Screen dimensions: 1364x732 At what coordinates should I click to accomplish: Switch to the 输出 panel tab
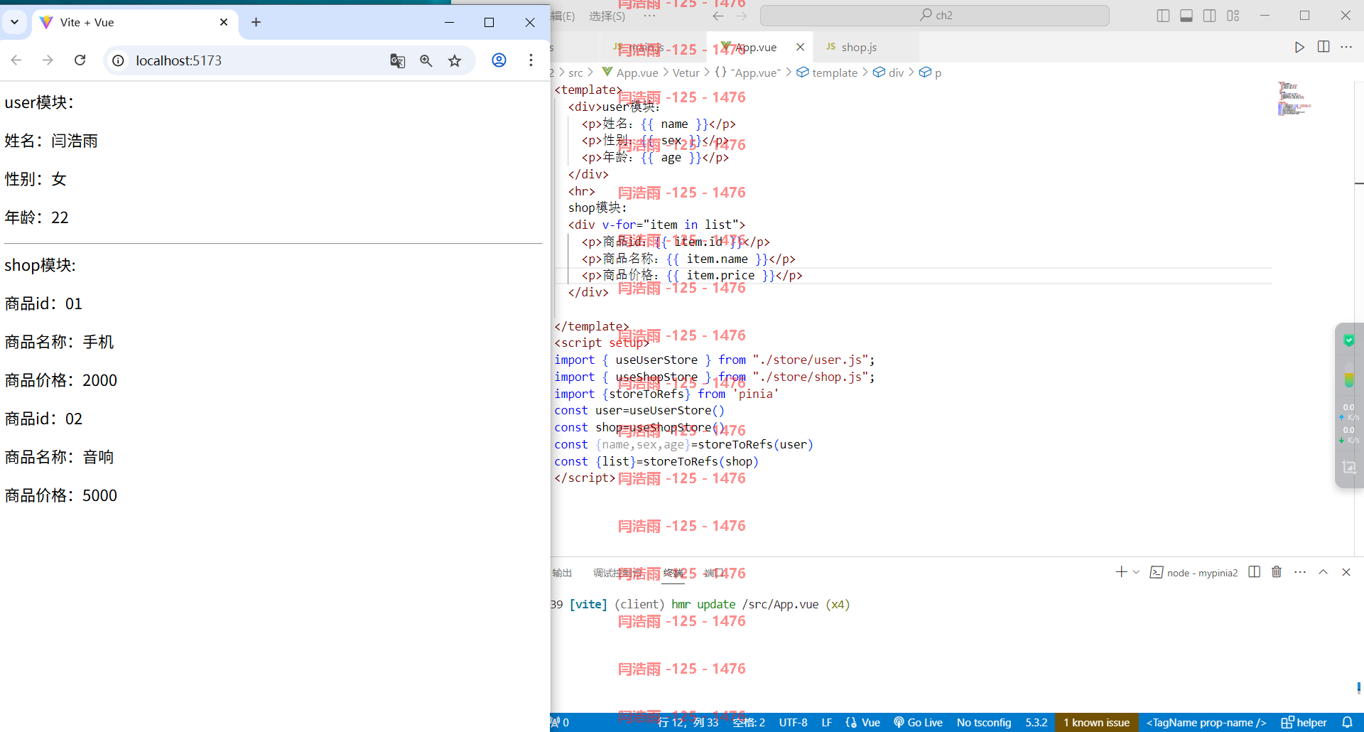point(562,573)
